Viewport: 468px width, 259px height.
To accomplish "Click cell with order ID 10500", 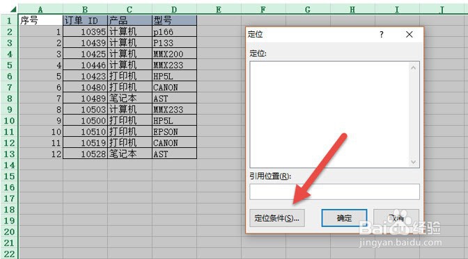I will [85, 121].
